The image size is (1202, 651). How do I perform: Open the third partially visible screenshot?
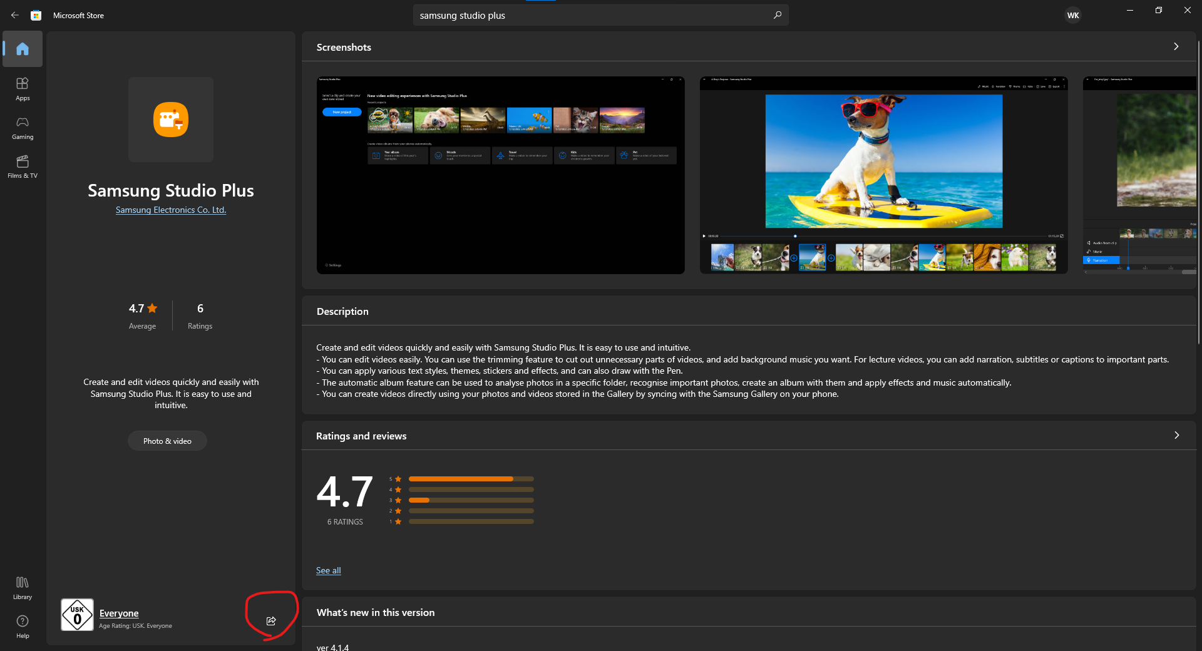(1140, 175)
